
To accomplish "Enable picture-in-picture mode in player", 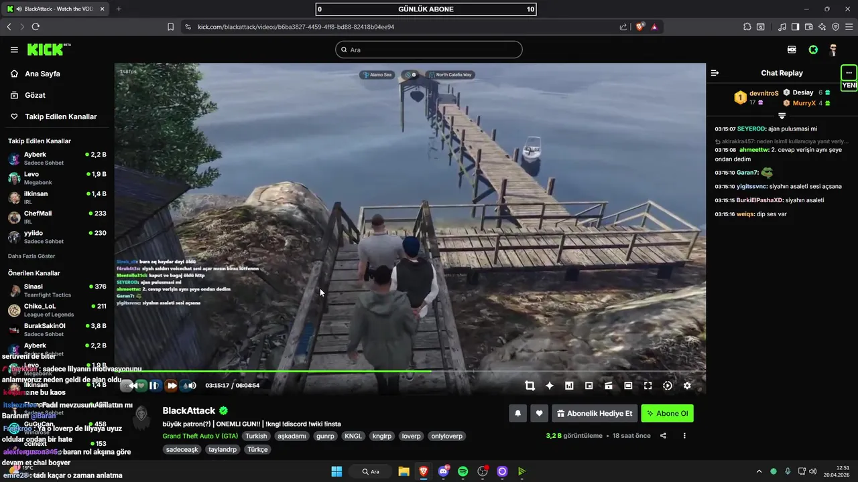I will pyautogui.click(x=589, y=386).
